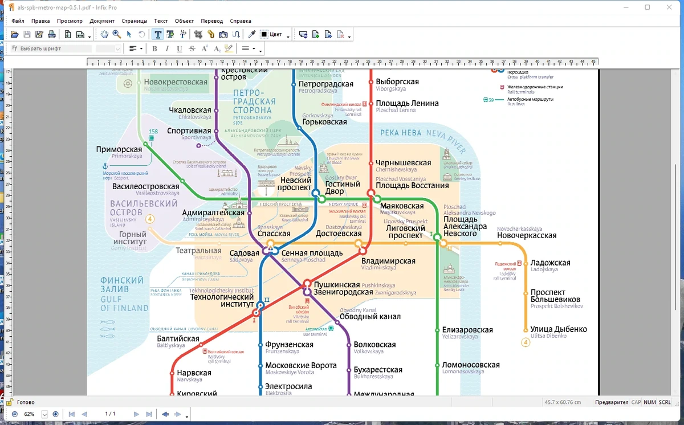Viewport: 684px width, 425px height.
Task: Pick the eyedropper color tool
Action: (x=252, y=35)
